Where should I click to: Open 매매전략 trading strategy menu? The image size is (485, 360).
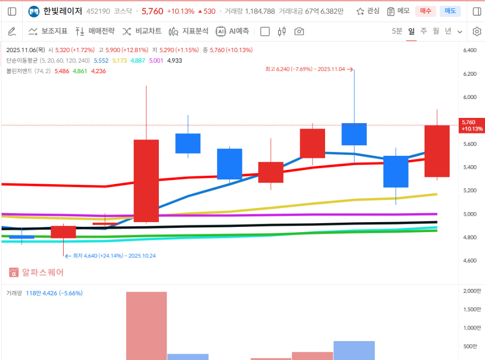point(95,32)
